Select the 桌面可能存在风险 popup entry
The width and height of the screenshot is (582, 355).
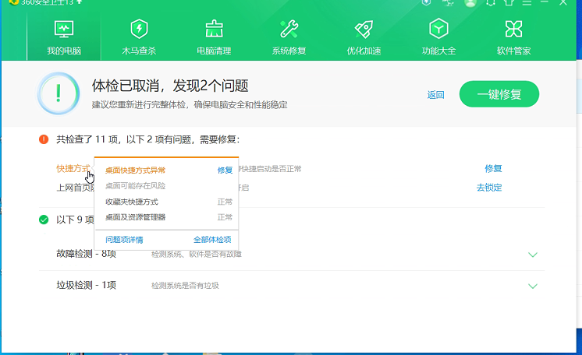click(136, 186)
